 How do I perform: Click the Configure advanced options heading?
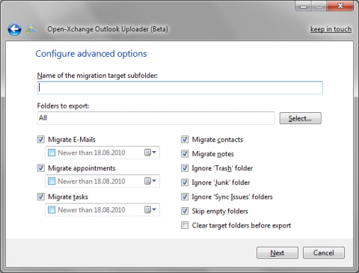point(91,54)
